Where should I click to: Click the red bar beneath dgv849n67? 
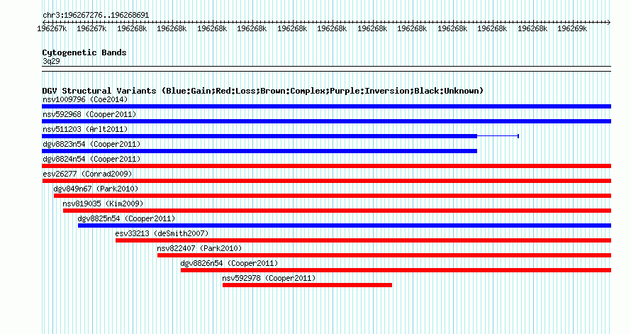click(333, 196)
